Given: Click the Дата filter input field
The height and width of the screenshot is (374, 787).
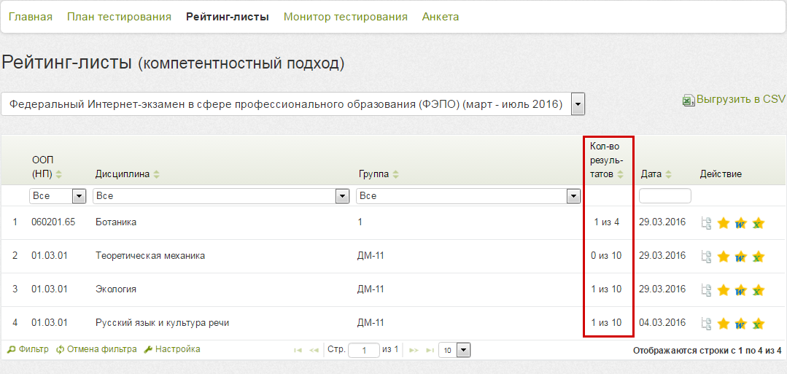Looking at the screenshot, I should [664, 196].
